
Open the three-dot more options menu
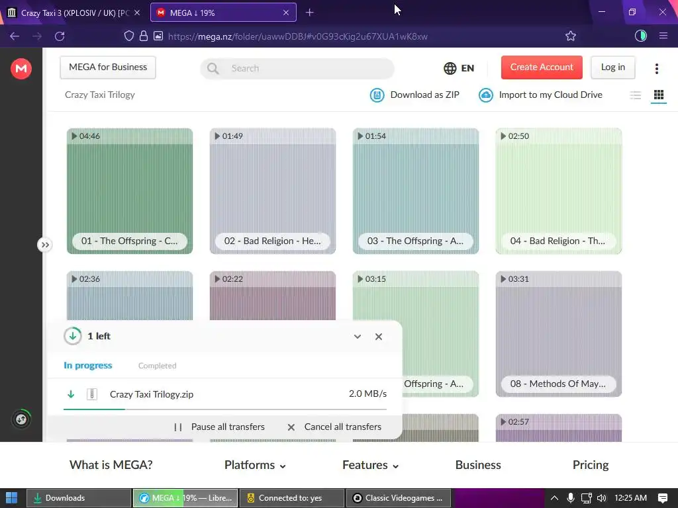656,68
